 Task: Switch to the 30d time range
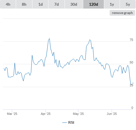74,4
